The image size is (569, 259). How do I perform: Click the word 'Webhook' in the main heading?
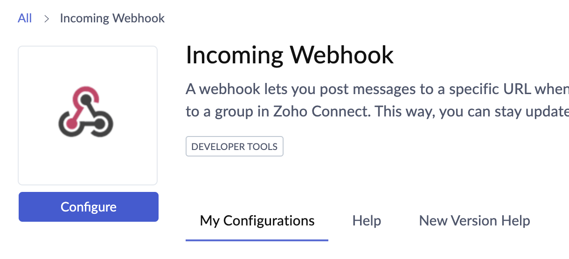coord(342,55)
